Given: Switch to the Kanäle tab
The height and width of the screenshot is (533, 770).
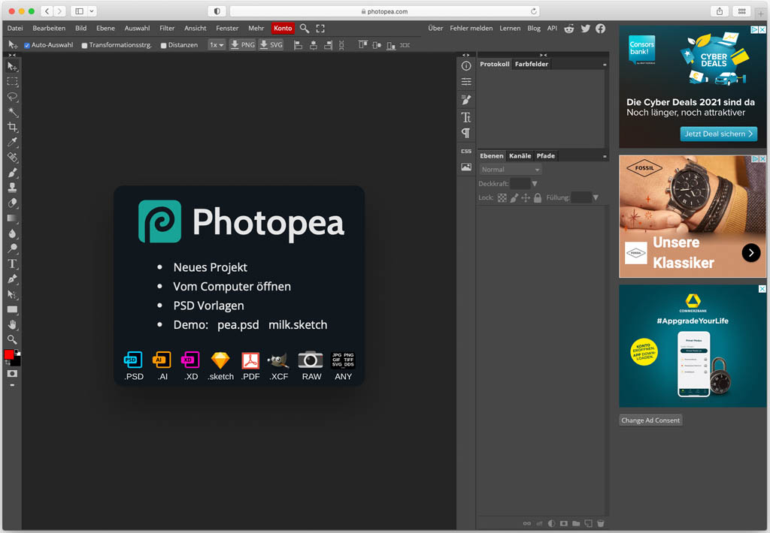Looking at the screenshot, I should coord(520,155).
